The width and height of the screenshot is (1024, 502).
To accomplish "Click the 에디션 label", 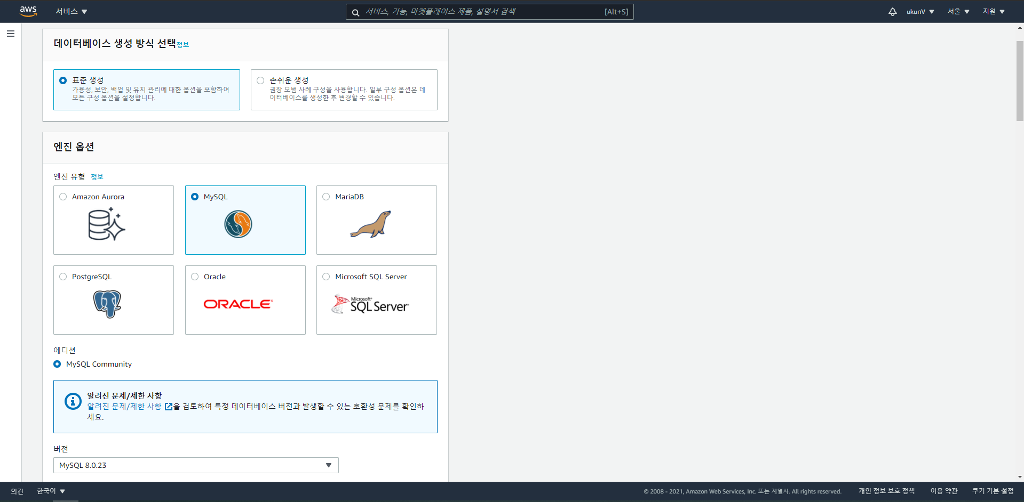I will click(x=65, y=350).
